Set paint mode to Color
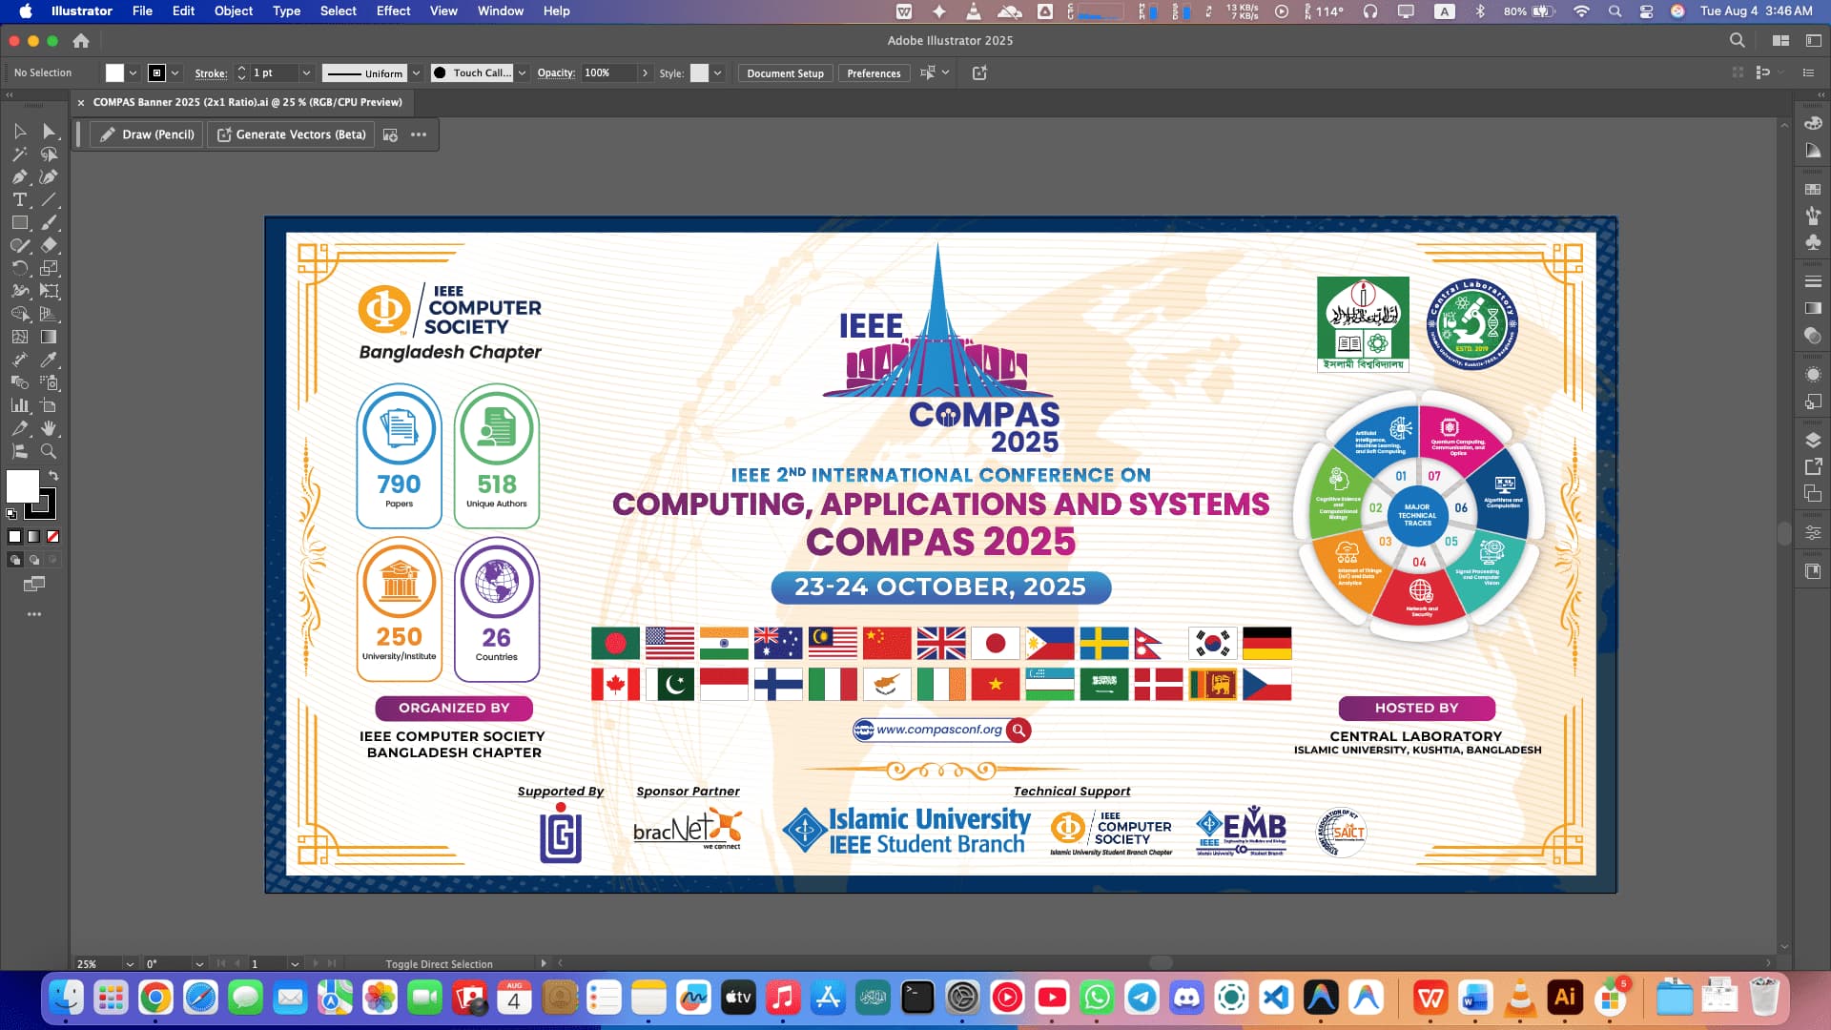The width and height of the screenshot is (1831, 1030). 14,537
